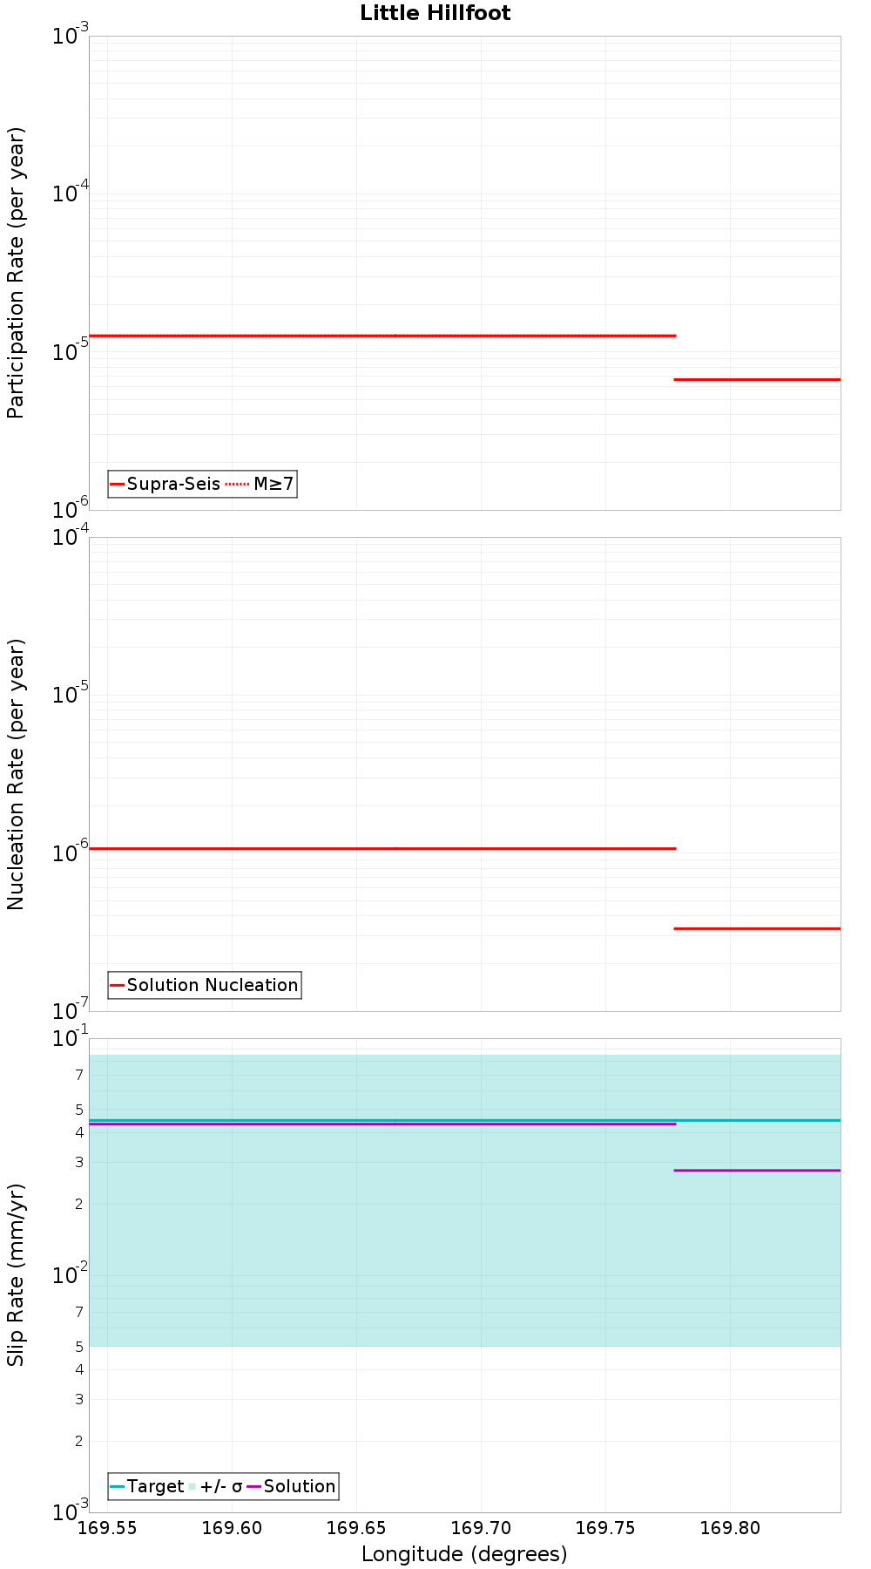
Task: Click the lower participation rate line segment
Action: tap(757, 379)
